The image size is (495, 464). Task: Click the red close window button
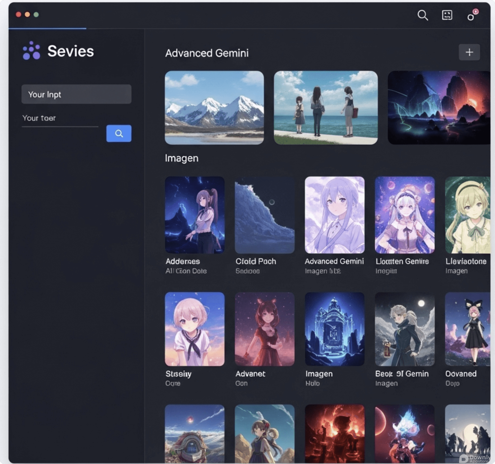pyautogui.click(x=18, y=14)
